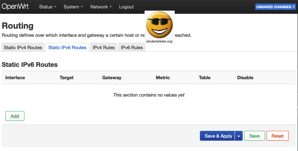The width and height of the screenshot is (298, 151).
Task: Click the OpenWrt logo in header
Action: pos(16,7)
